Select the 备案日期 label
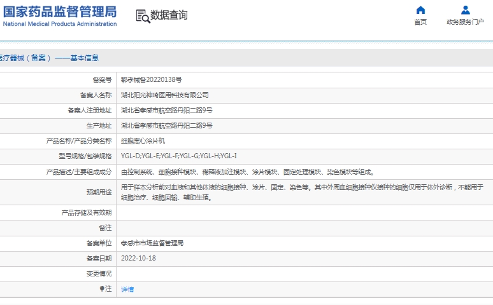Screen dimensions: 493x305 (99, 259)
